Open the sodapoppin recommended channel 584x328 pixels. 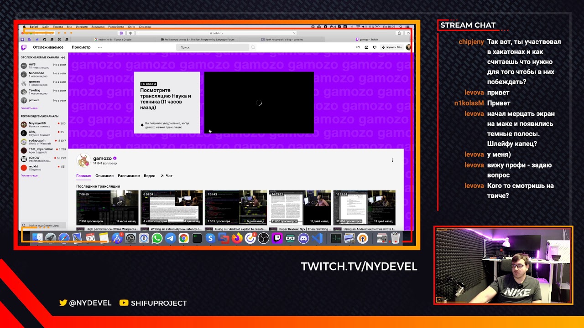click(43, 142)
